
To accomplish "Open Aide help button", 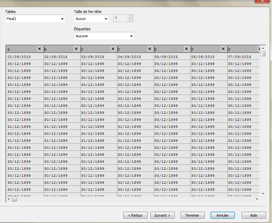I will [254, 215].
